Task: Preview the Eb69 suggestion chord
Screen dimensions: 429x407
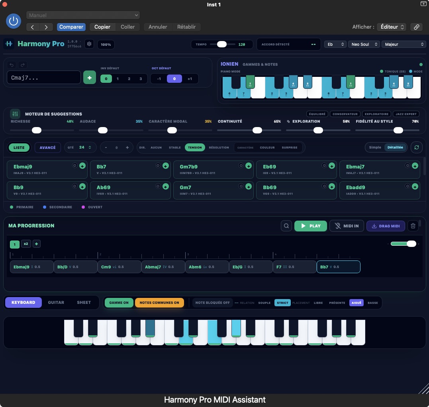Action: point(324,166)
